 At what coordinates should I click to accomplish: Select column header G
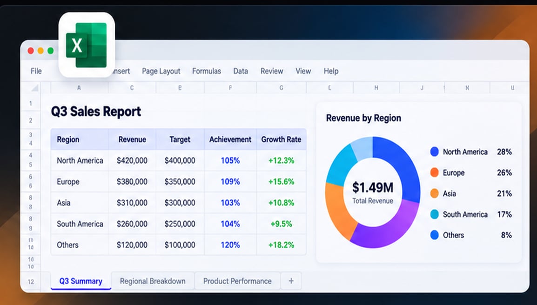click(x=281, y=88)
